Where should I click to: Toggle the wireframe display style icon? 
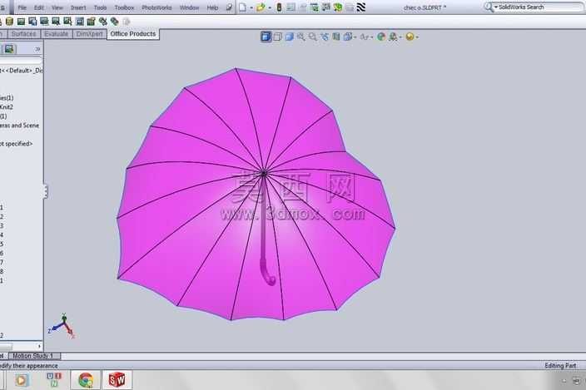pyautogui.click(x=278, y=37)
